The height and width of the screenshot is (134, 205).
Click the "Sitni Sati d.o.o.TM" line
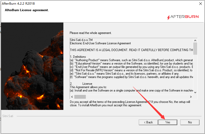click(x=81, y=40)
